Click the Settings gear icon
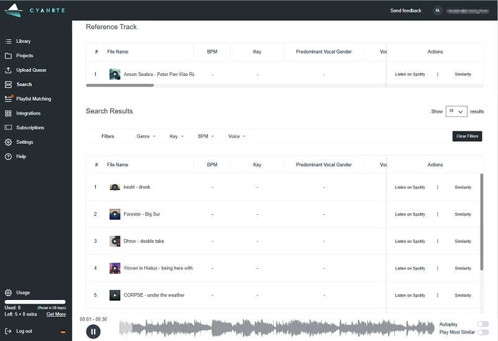The image size is (498, 341). click(x=8, y=142)
